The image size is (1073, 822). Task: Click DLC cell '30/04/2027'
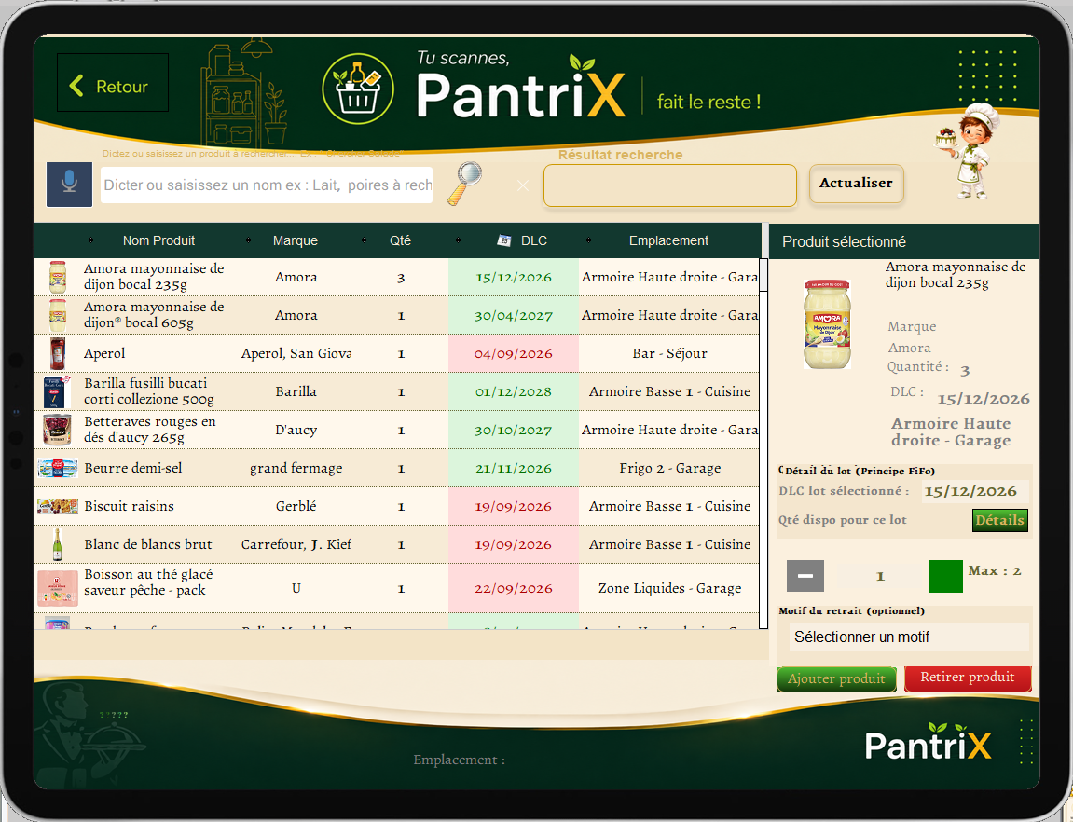coord(514,315)
